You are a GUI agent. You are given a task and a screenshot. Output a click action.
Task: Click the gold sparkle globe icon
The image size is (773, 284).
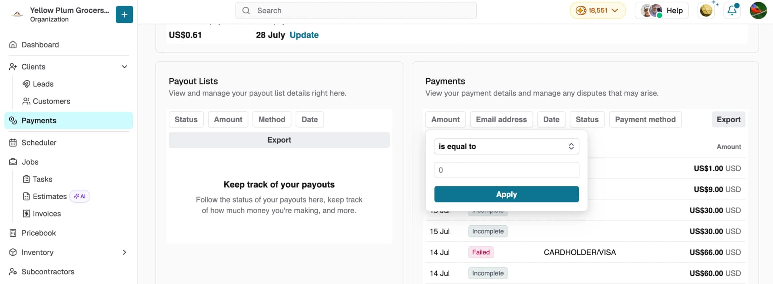point(706,10)
